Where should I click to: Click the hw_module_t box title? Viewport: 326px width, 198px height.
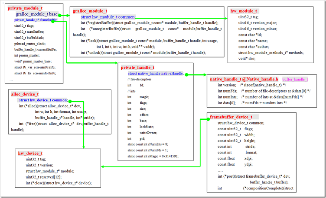244,10
